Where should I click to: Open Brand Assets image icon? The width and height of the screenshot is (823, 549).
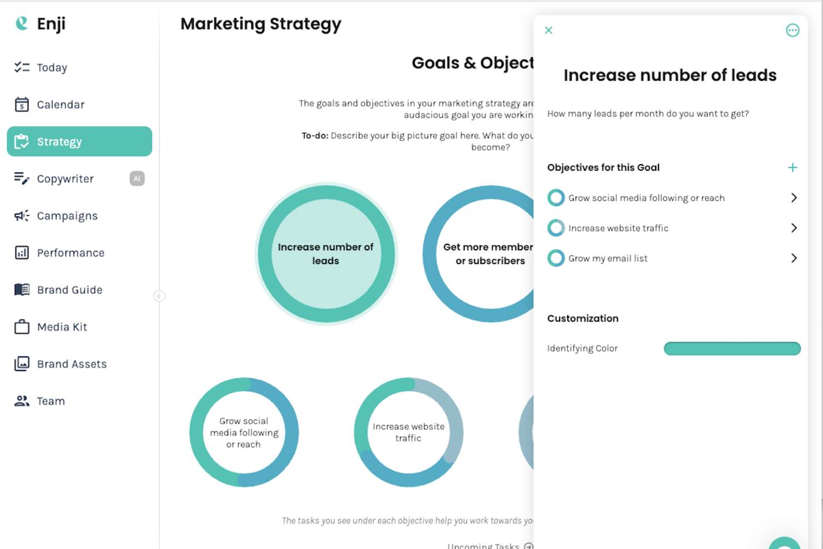coord(21,363)
